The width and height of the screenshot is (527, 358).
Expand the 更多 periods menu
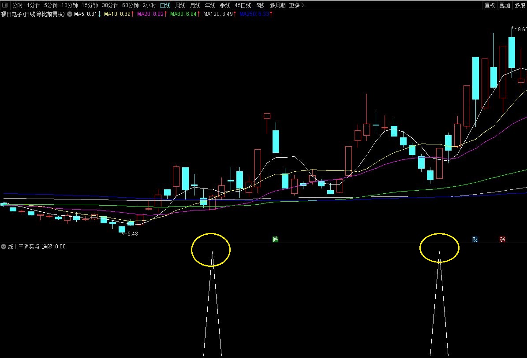296,5
